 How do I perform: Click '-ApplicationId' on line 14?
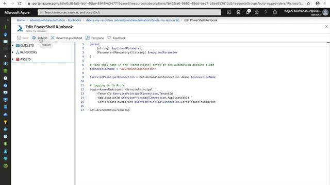click(108, 98)
